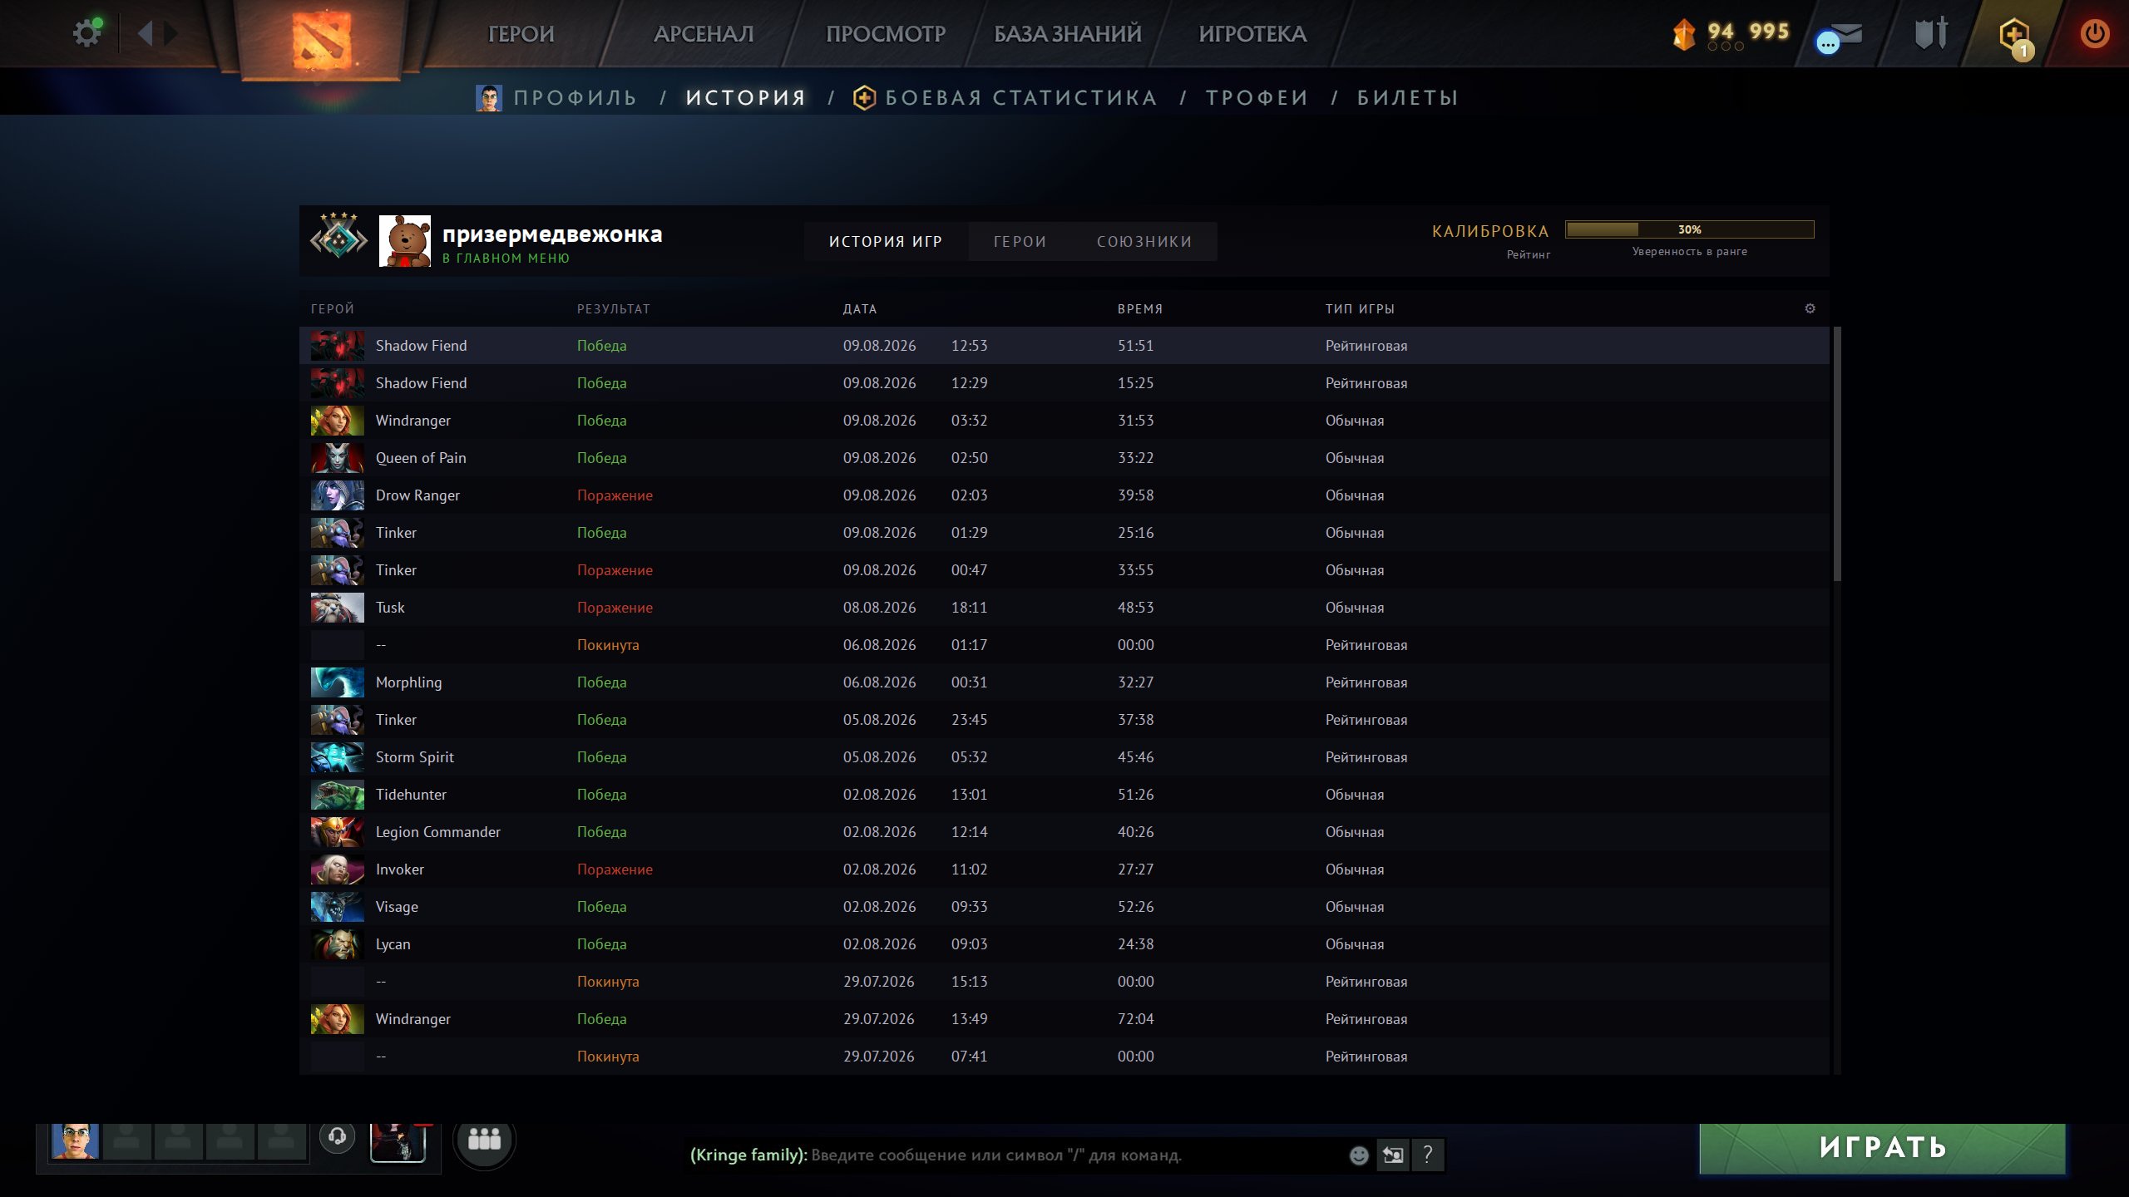Click the Tusk hero portrait
Screen dimensions: 2129x1197
[x=338, y=608]
